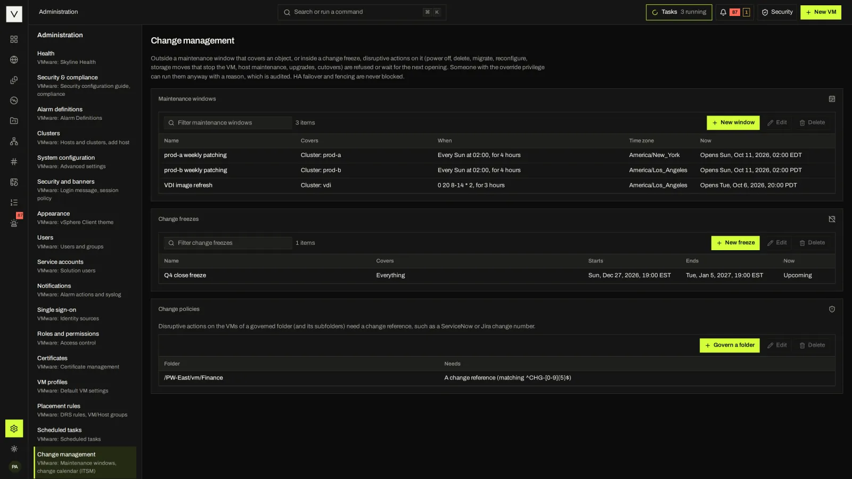Open Scheduled tasks menu item
Image resolution: width=852 pixels, height=479 pixels.
click(85, 434)
